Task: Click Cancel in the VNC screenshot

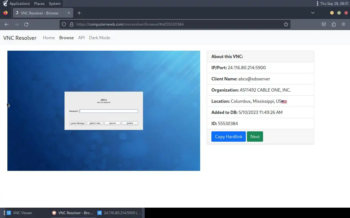Action: click(112, 123)
